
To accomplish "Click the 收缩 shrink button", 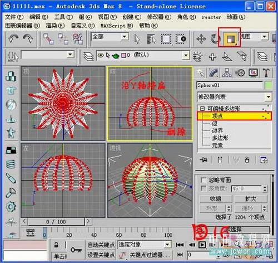I will click(x=216, y=199).
